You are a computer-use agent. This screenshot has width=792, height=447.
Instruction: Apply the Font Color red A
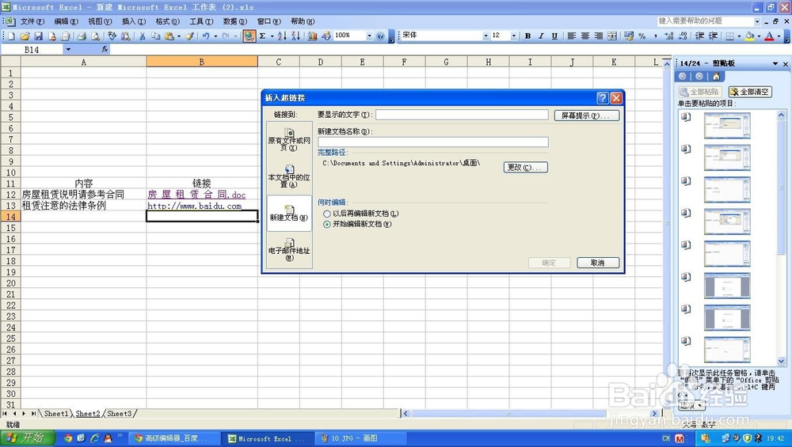click(769, 36)
